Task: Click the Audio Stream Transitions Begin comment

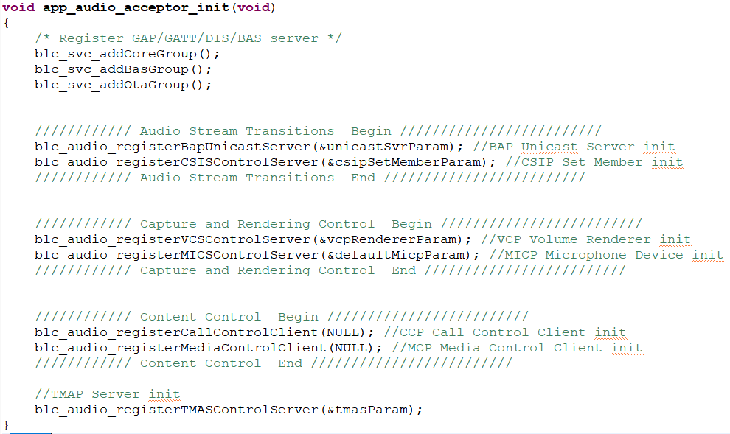Action: coord(318,131)
